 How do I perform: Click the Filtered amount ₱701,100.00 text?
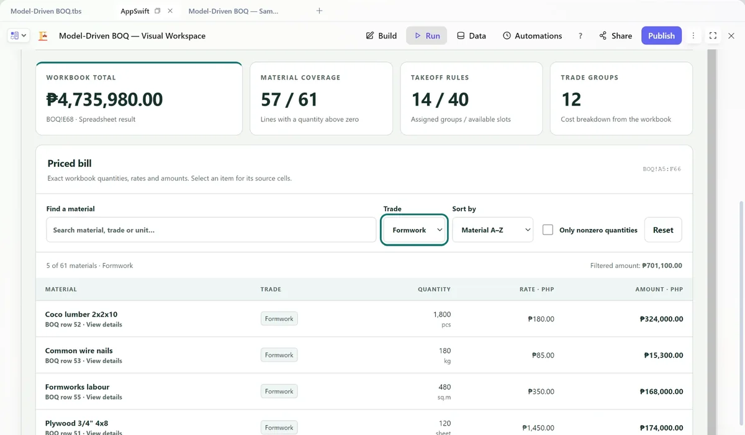pyautogui.click(x=636, y=266)
